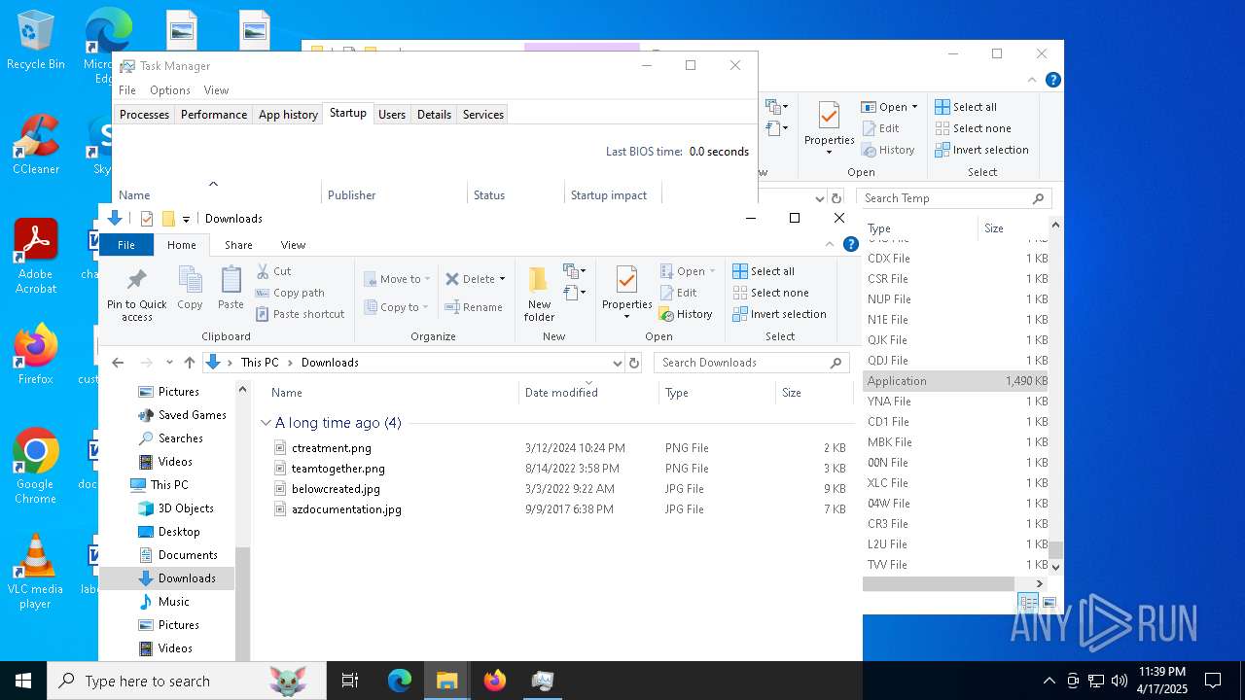Click Copy path in Downloads ribbon

pyautogui.click(x=290, y=293)
